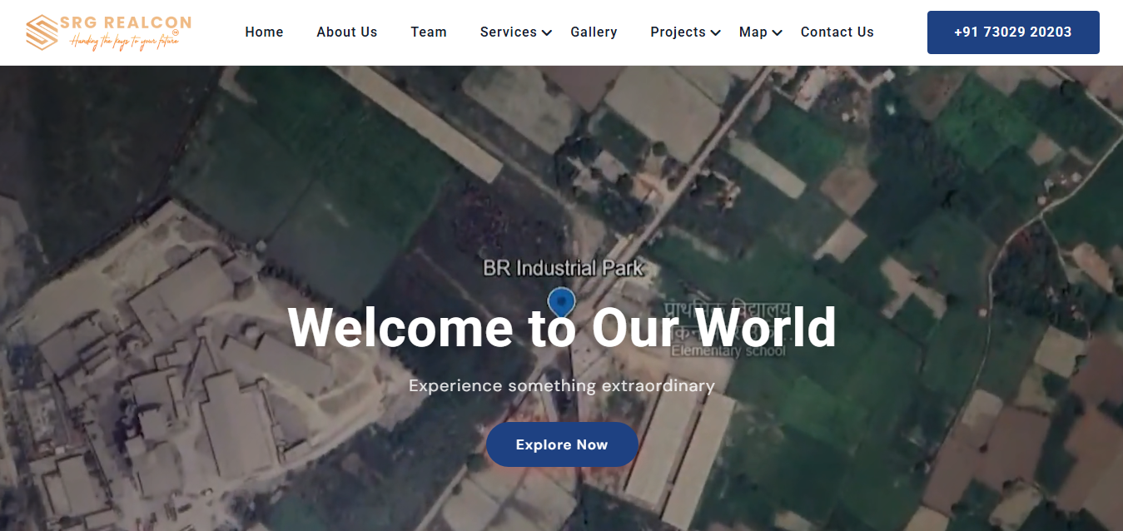Click the SRG Realcon logo emblem
This screenshot has height=531, width=1123.
point(42,32)
